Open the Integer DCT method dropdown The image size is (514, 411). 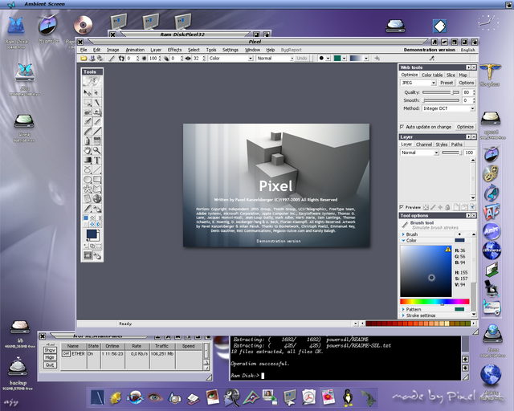(448, 108)
